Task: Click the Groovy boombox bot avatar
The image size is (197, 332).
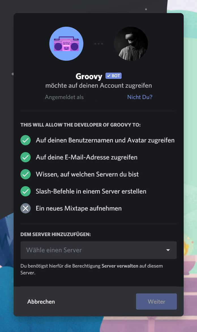Action: (x=66, y=44)
